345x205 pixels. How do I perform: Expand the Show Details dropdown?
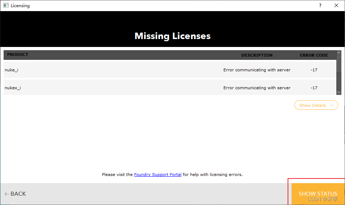[316, 105]
